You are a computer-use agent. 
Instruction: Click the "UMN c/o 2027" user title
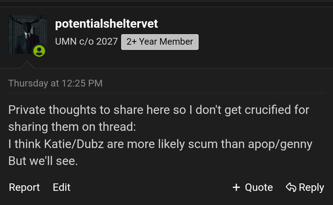[x=86, y=42]
